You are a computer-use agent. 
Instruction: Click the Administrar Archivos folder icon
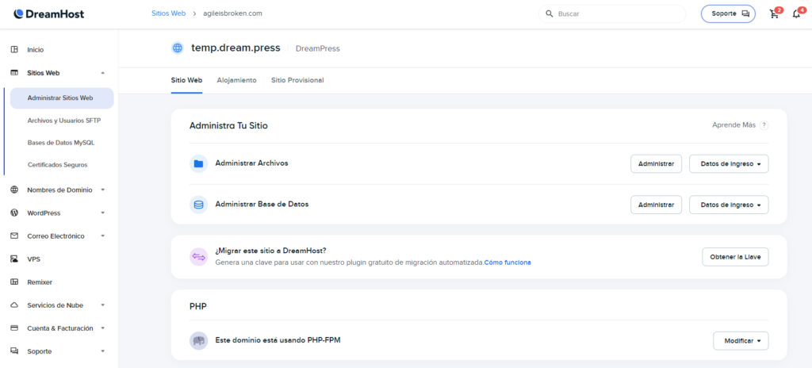198,163
